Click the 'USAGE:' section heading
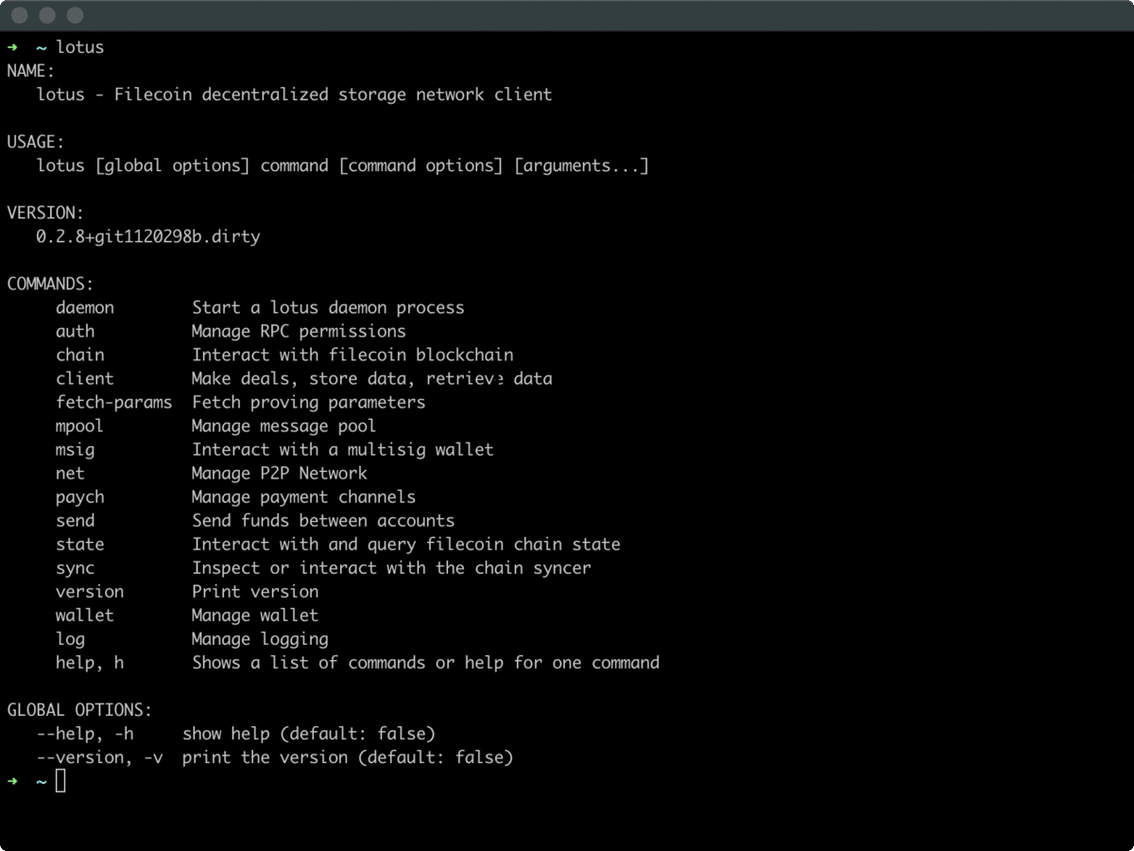The image size is (1134, 851). (x=36, y=142)
